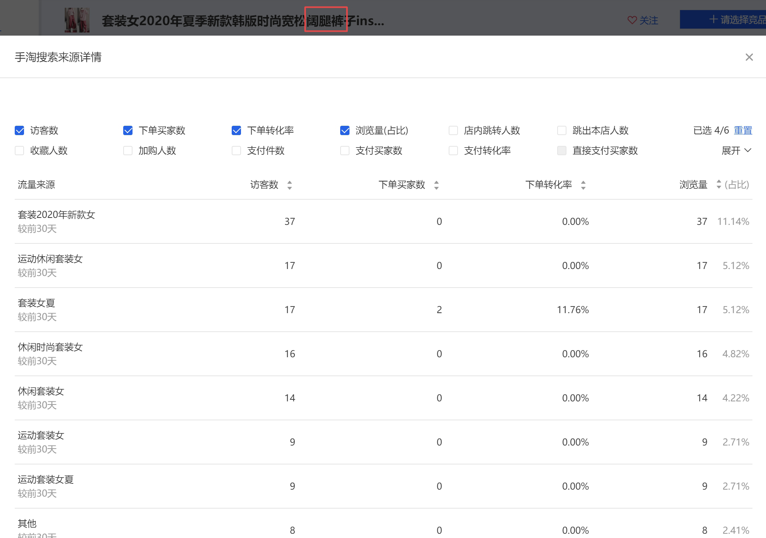This screenshot has height=538, width=766.
Task: Enable the 加购人数 checkbox
Action: [128, 151]
